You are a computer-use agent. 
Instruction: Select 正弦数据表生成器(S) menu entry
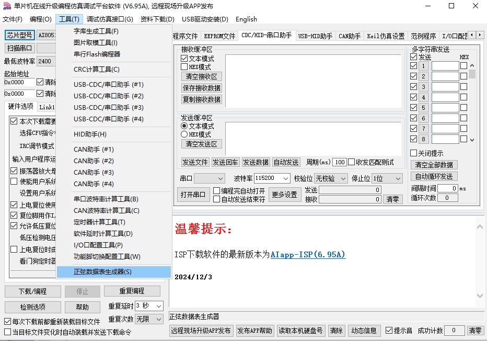pos(114,271)
